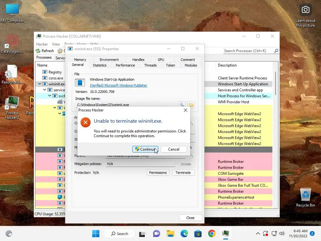The width and height of the screenshot is (321, 241).
Task: Click the open folder icon beside image file name
Action: 191,104
